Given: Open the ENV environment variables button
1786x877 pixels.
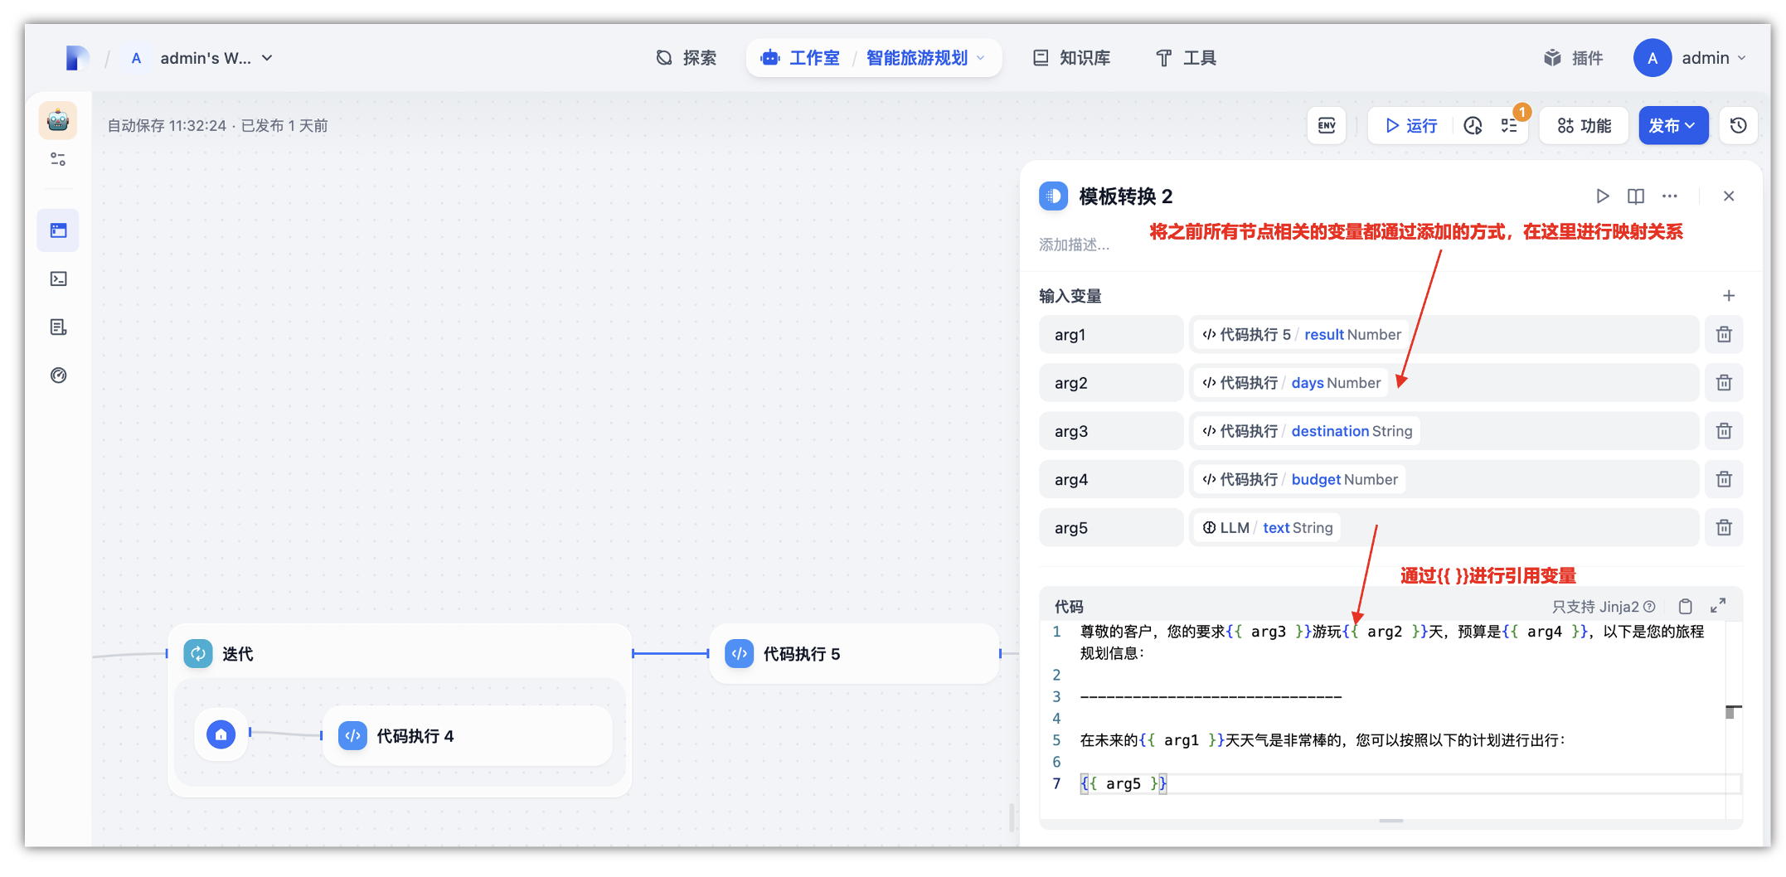Looking at the screenshot, I should pyautogui.click(x=1327, y=126).
